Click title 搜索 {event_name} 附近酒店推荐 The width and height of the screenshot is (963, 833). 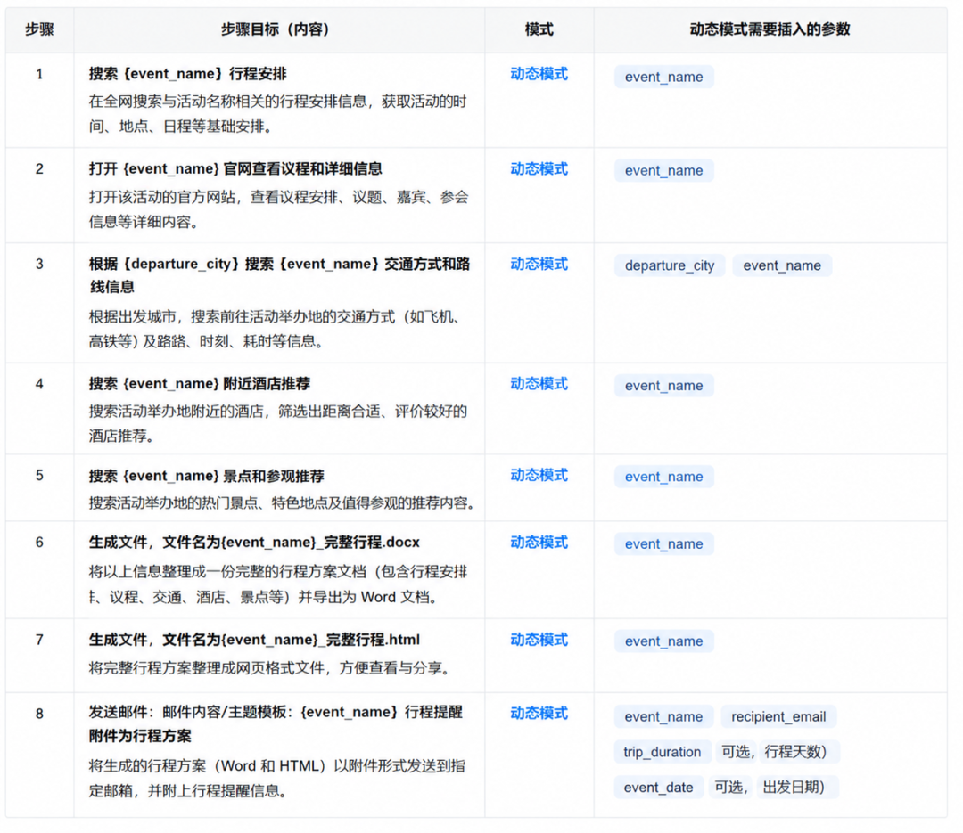pyautogui.click(x=199, y=384)
